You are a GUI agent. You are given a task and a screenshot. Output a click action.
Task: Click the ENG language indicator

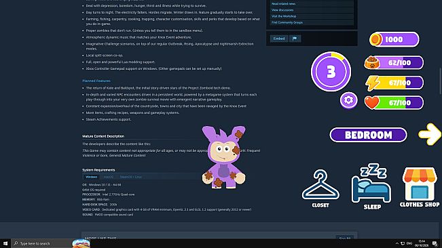(409, 243)
